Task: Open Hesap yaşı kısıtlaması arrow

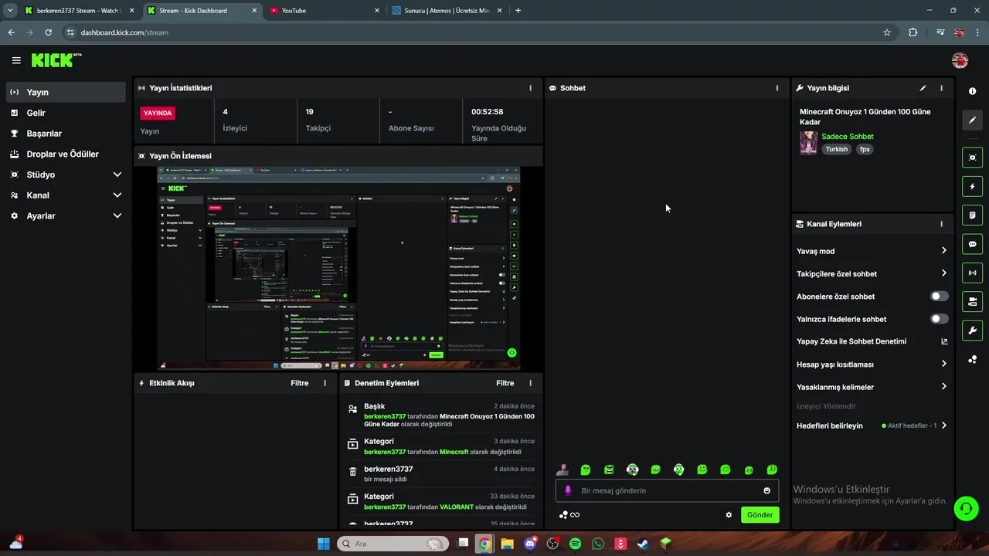Action: point(943,364)
